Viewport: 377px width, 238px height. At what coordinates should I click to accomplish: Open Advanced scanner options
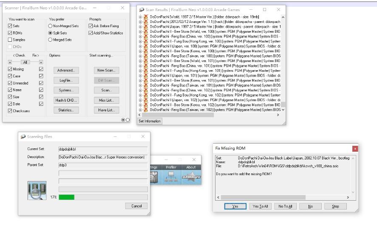point(66,71)
